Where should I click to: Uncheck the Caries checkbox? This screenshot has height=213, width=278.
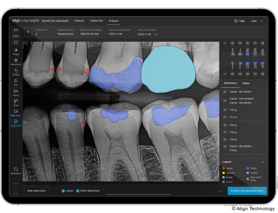click(x=63, y=191)
